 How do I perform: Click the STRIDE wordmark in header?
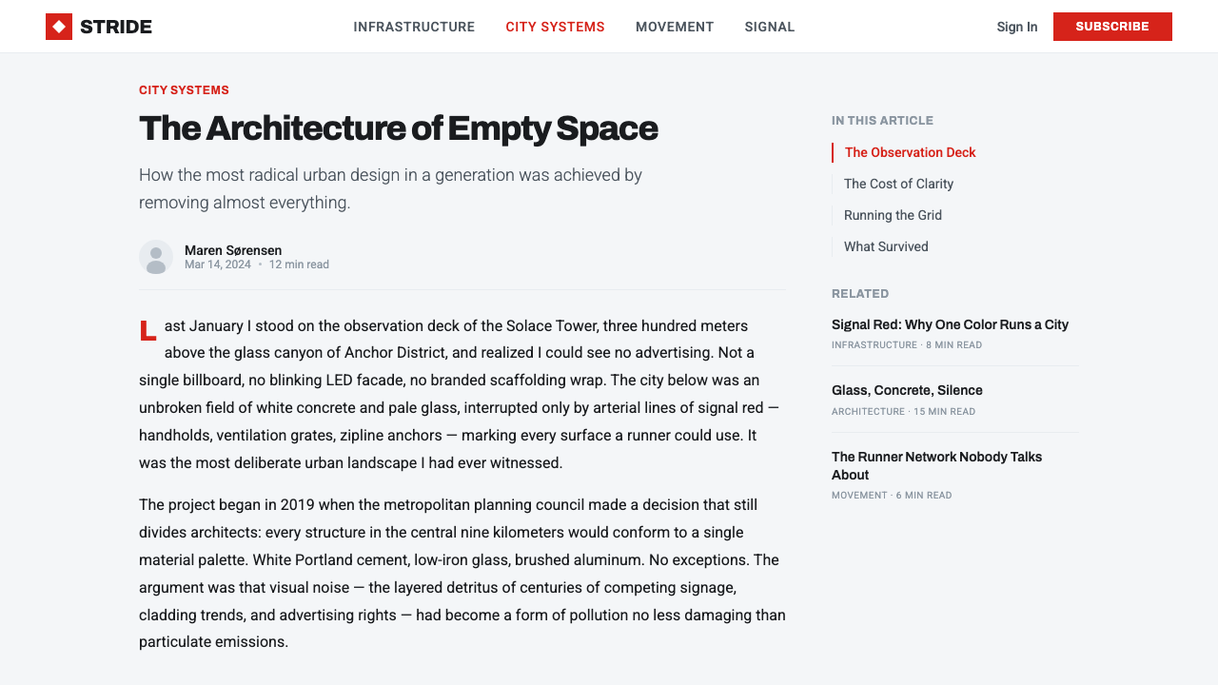tap(116, 27)
